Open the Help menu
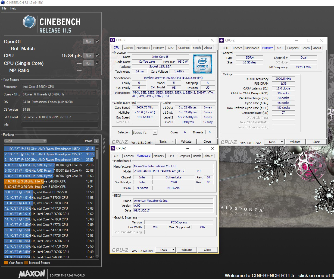The image size is (334, 279). 13,8
